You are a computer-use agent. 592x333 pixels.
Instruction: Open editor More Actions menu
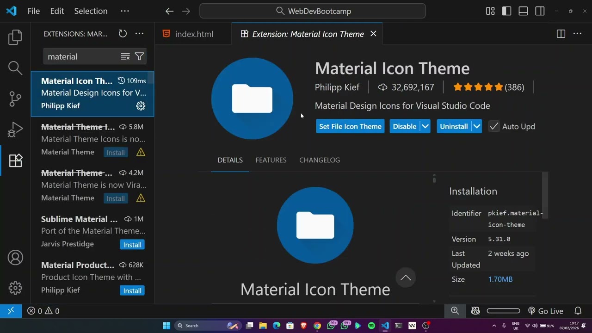[577, 34]
